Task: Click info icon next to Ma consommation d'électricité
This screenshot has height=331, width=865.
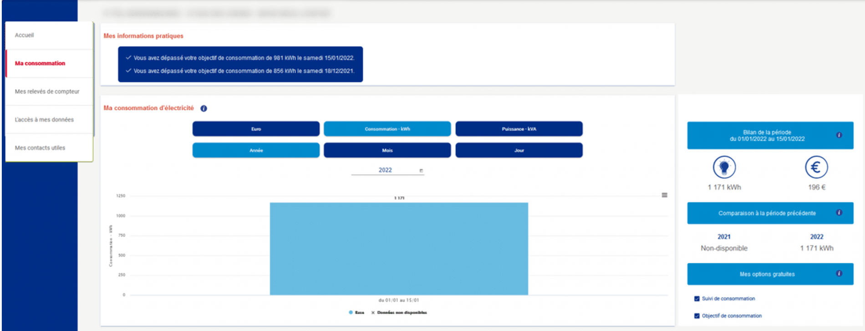Action: coord(204,109)
